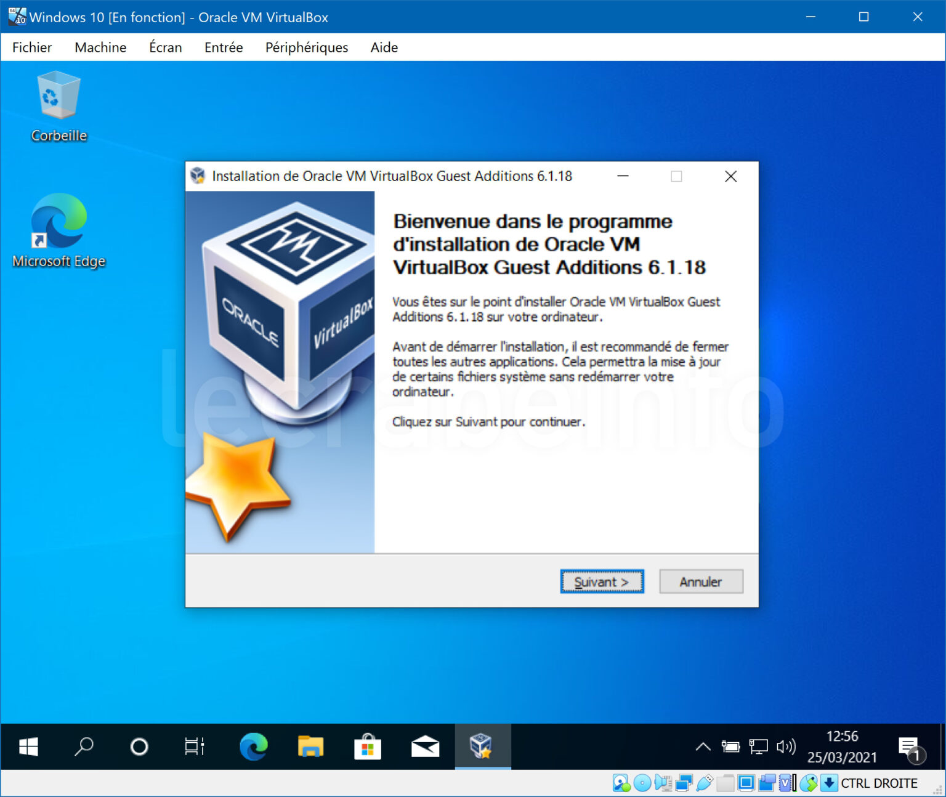Launch Microsoft Edge from the taskbar
This screenshot has width=946, height=797.
click(x=254, y=746)
